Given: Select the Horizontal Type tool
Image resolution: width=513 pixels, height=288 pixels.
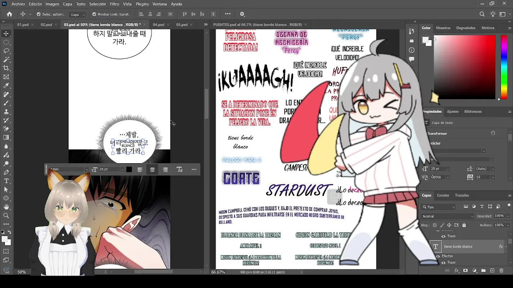Looking at the screenshot, I should click(x=6, y=181).
